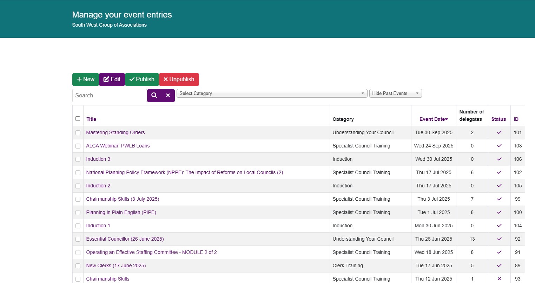
Task: Click date cell Wed 24 Sep 2025
Action: click(x=434, y=146)
